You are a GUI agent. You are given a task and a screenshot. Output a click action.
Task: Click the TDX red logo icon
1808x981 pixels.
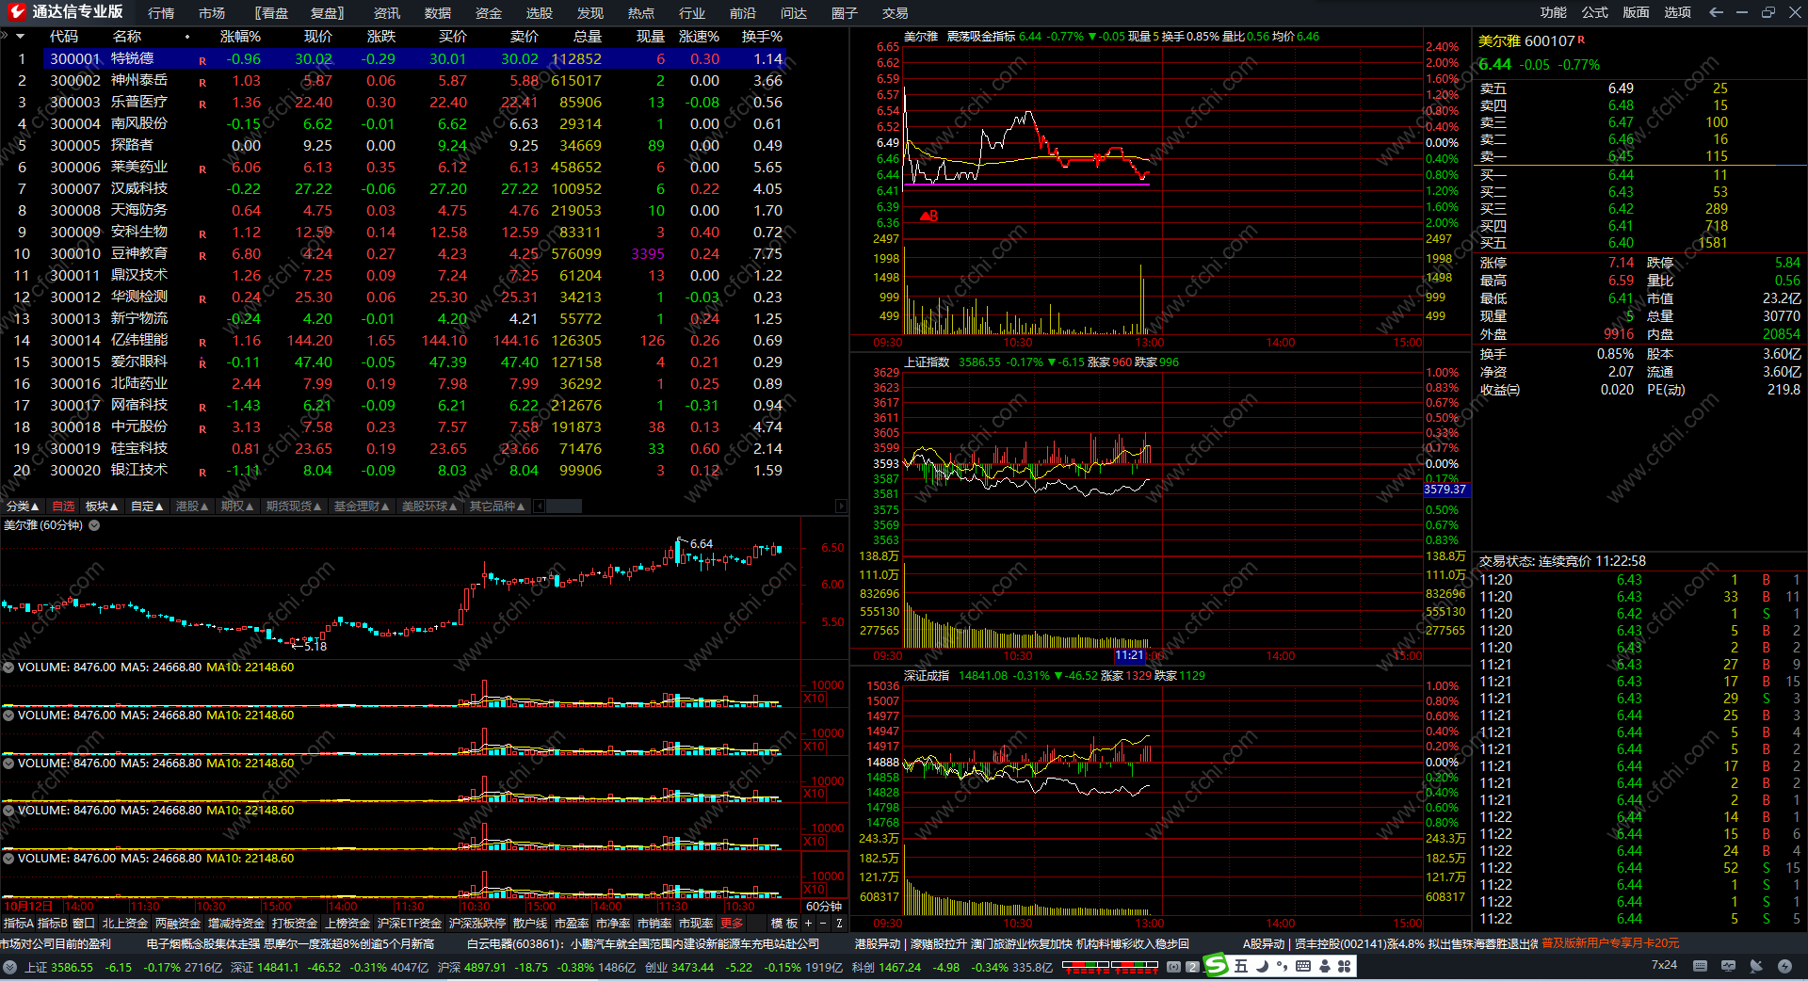(x=17, y=12)
